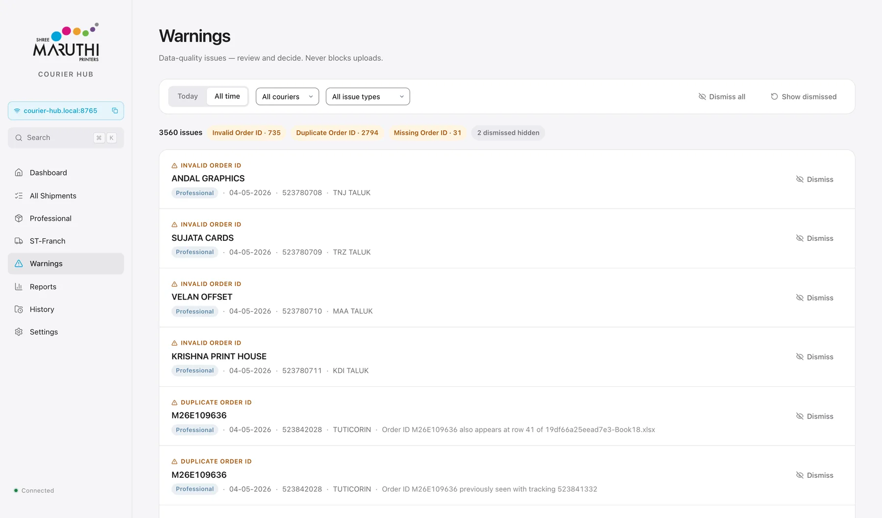Open the Settings page
The width and height of the screenshot is (882, 518).
coord(66,332)
